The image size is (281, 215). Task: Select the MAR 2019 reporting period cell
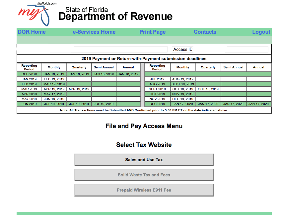click(29, 89)
